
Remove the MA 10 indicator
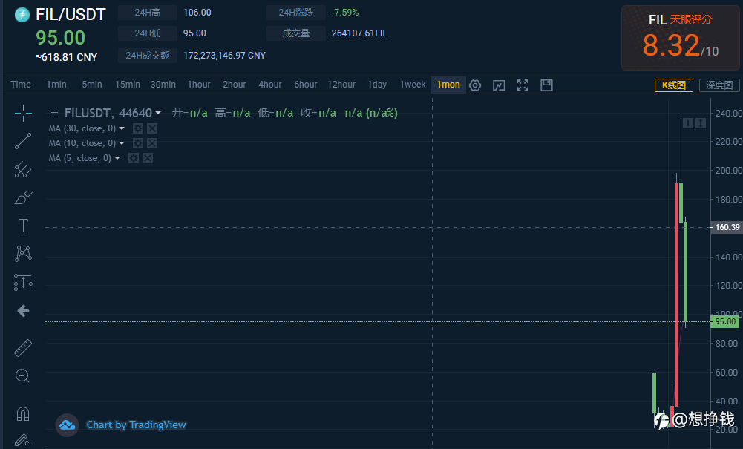pos(152,143)
